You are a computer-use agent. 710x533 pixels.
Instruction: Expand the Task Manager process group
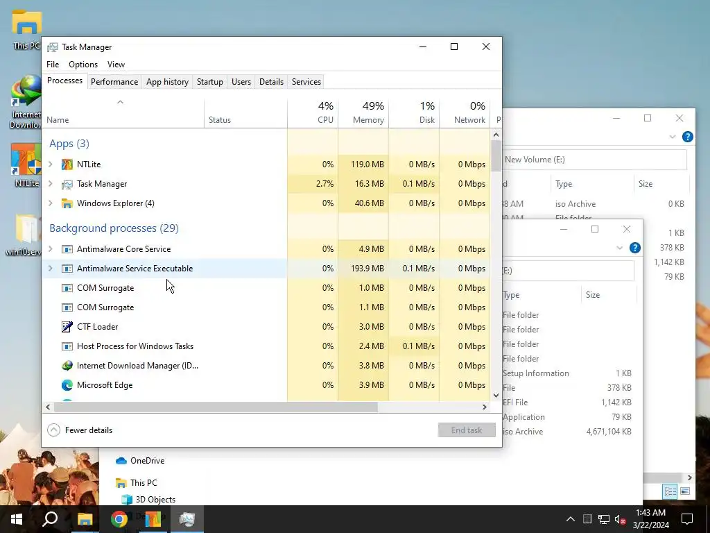51,183
